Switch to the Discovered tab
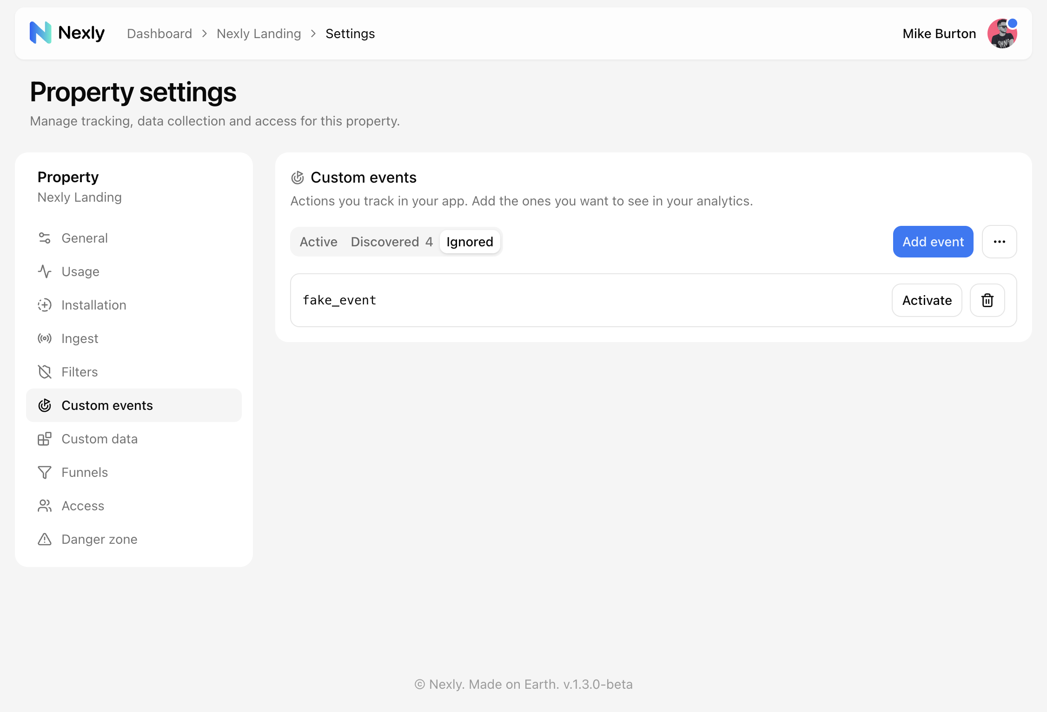 coord(391,242)
